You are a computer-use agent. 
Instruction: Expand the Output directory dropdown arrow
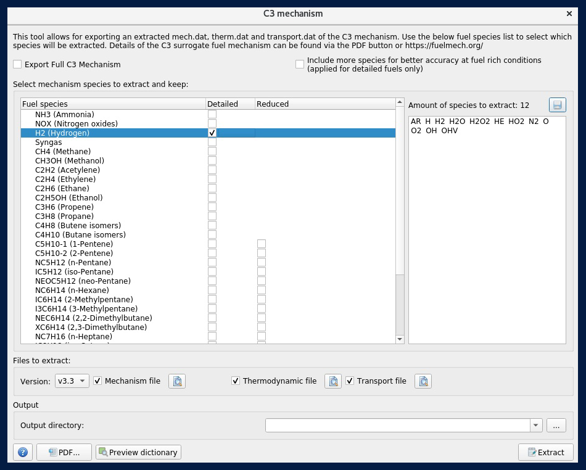[536, 425]
